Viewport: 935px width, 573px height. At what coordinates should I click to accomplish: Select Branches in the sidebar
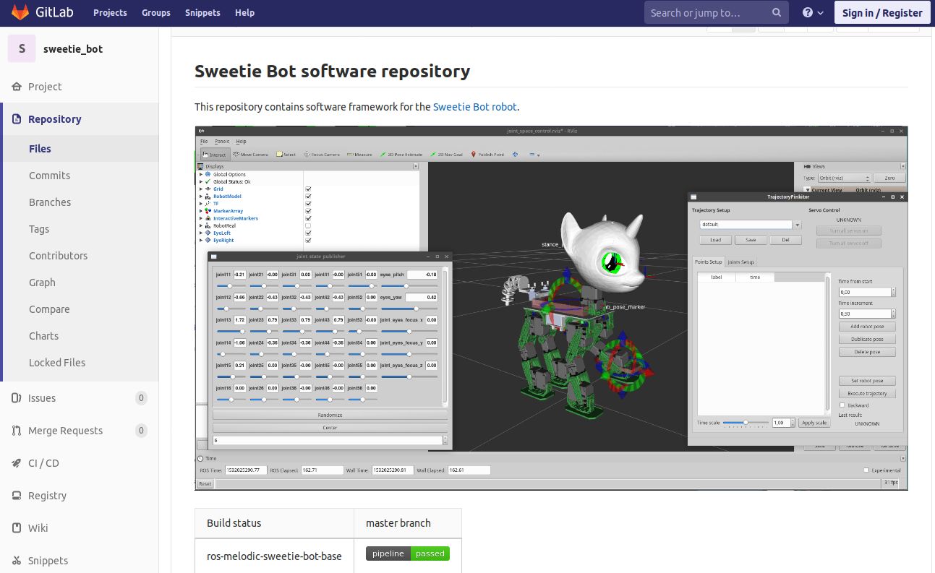(50, 202)
